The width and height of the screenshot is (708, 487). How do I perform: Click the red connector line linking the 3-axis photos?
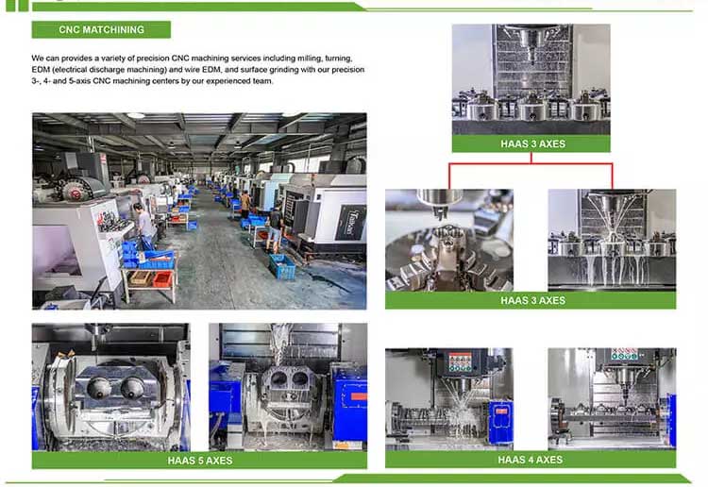(x=531, y=164)
